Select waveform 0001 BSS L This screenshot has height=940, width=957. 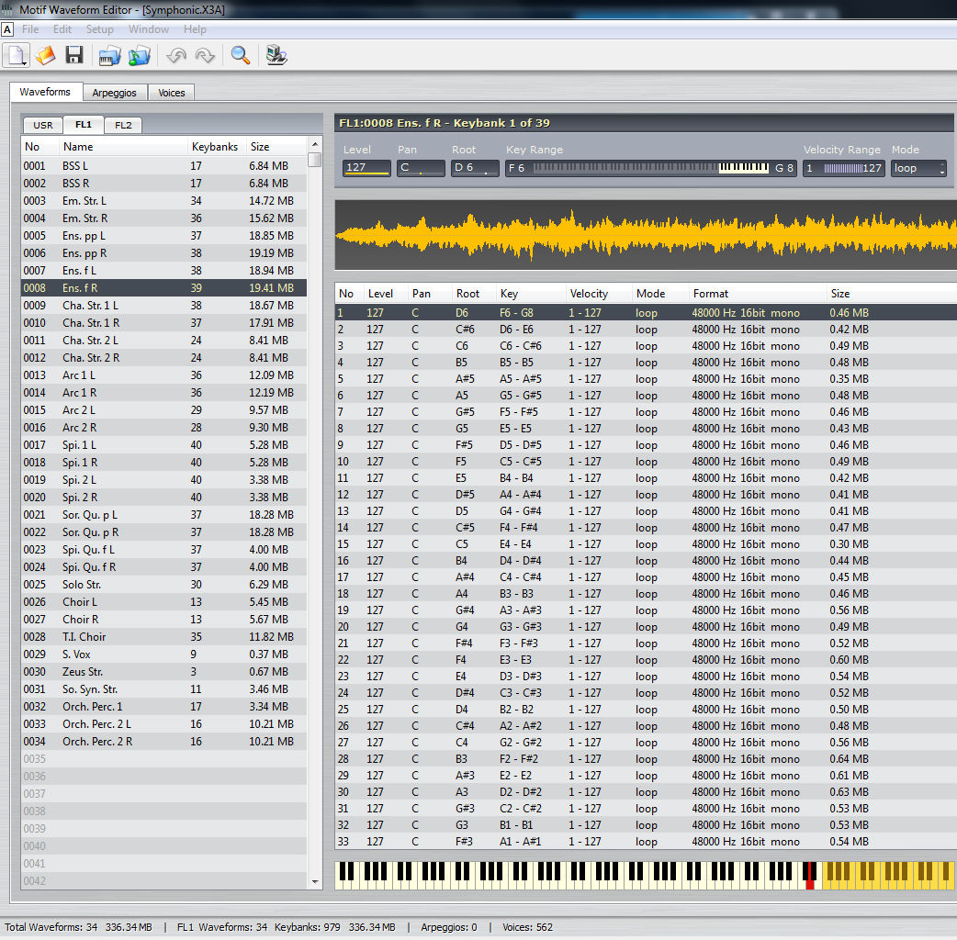(163, 166)
